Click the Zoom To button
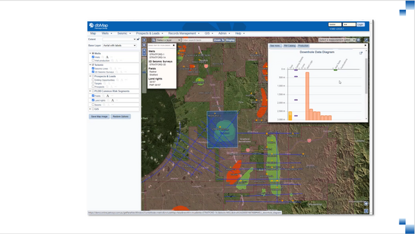This screenshot has height=234, width=415. (219, 40)
